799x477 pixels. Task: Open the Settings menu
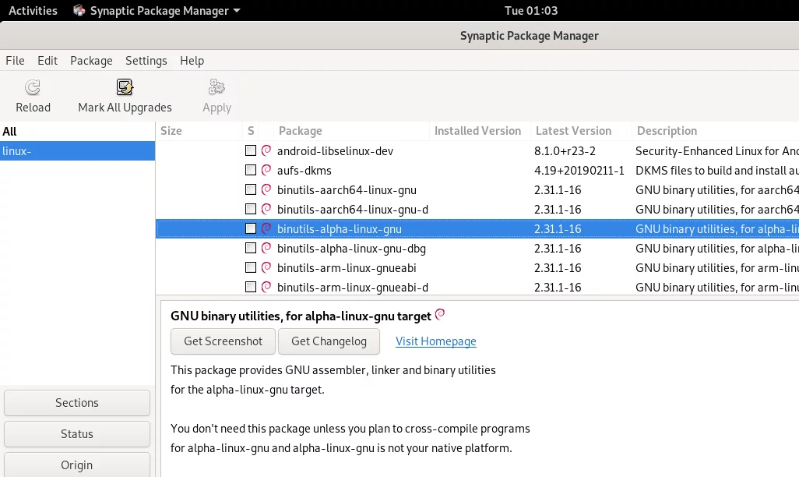click(146, 61)
